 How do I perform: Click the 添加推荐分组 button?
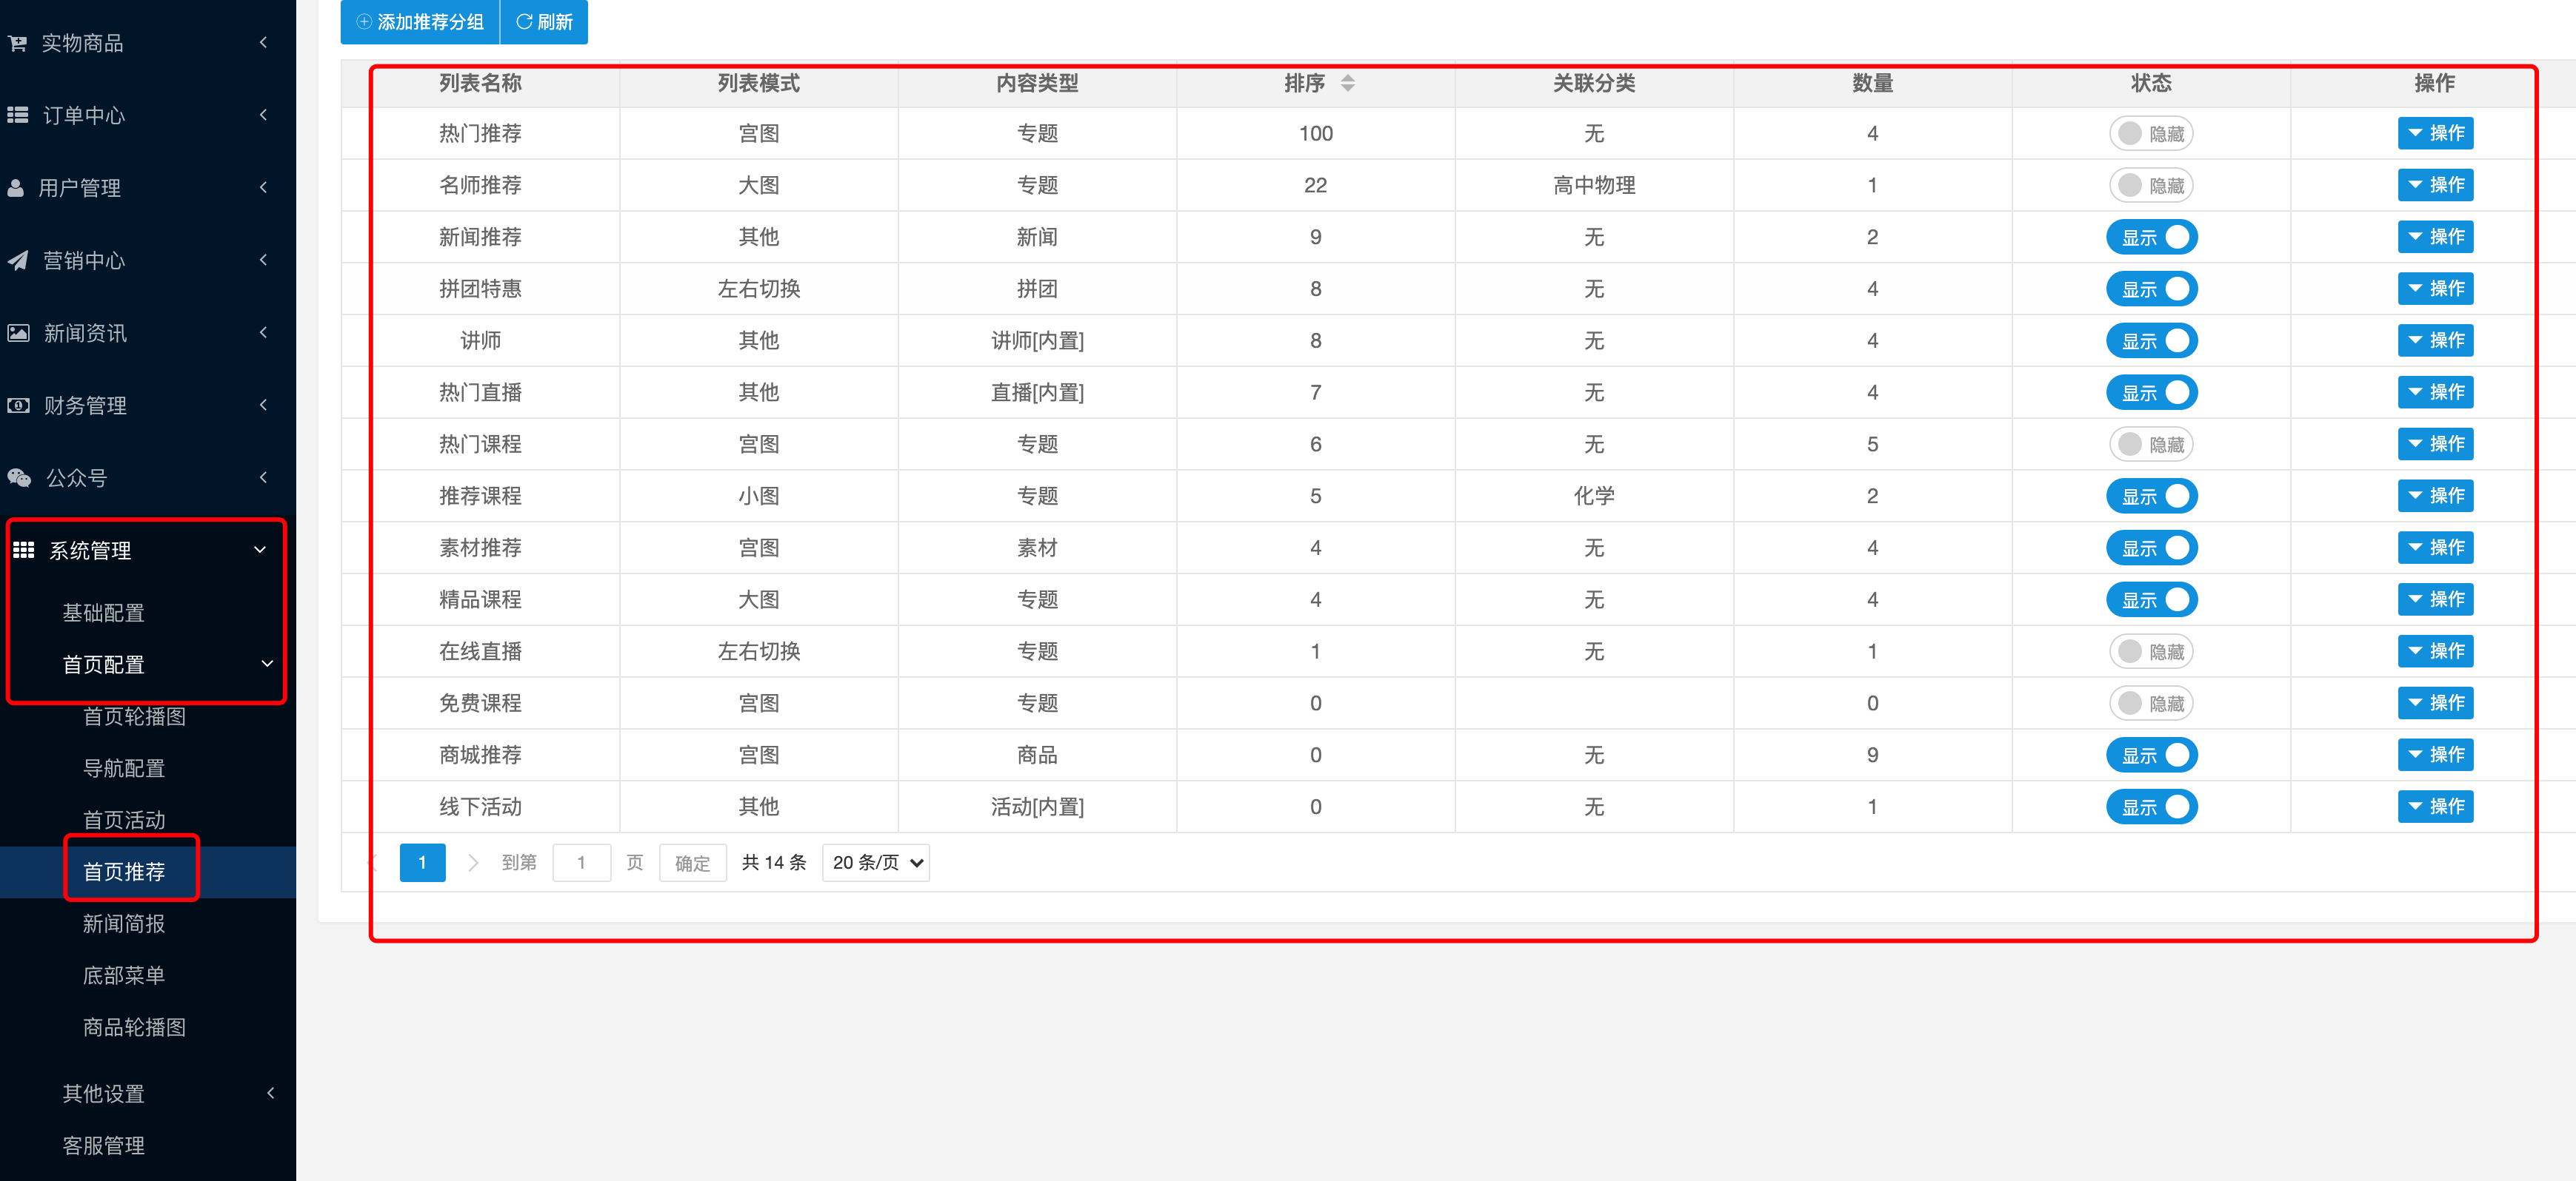click(420, 21)
